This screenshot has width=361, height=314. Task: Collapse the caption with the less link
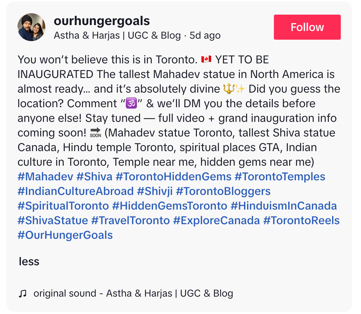[29, 261]
